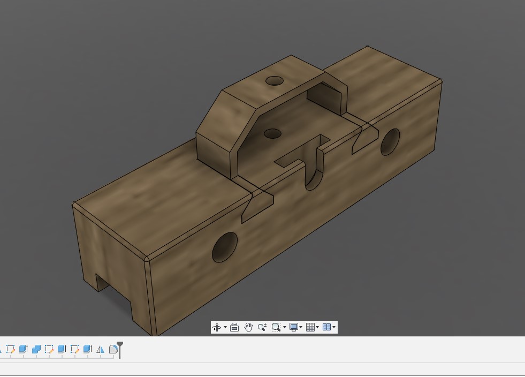
Task: Expand the Zoom Window dropdown arrow
Action: coord(284,327)
